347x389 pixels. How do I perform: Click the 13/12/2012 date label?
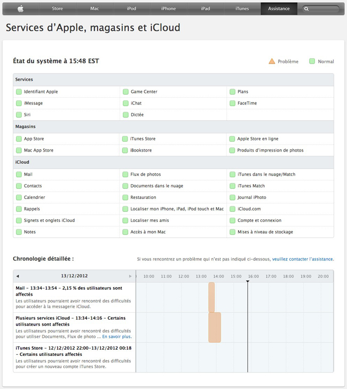(74, 276)
